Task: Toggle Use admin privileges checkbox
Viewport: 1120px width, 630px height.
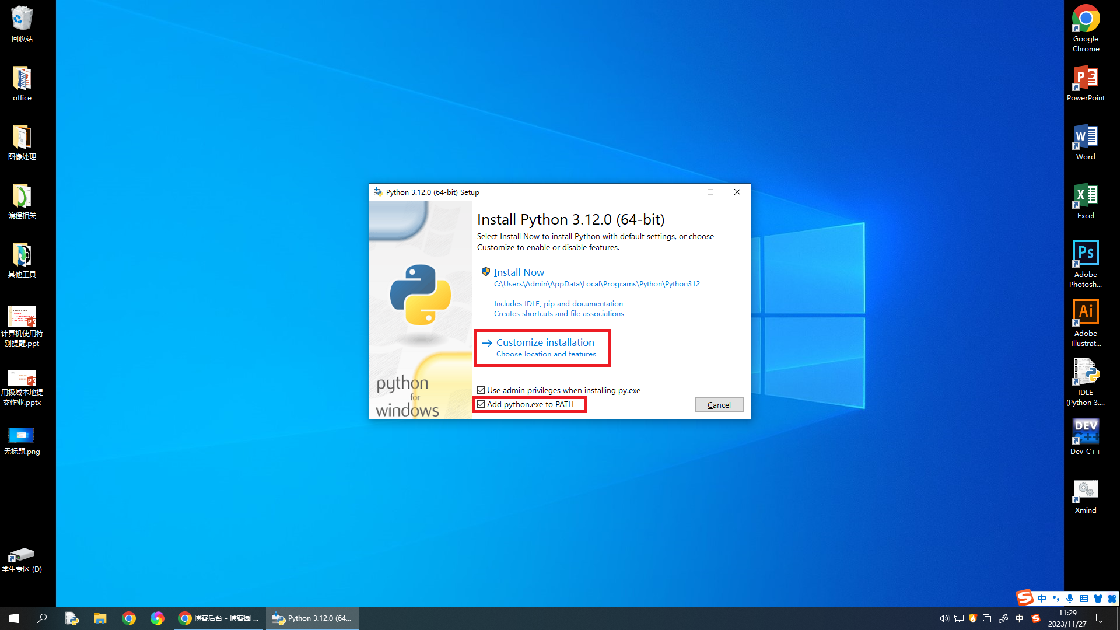Action: click(x=481, y=390)
